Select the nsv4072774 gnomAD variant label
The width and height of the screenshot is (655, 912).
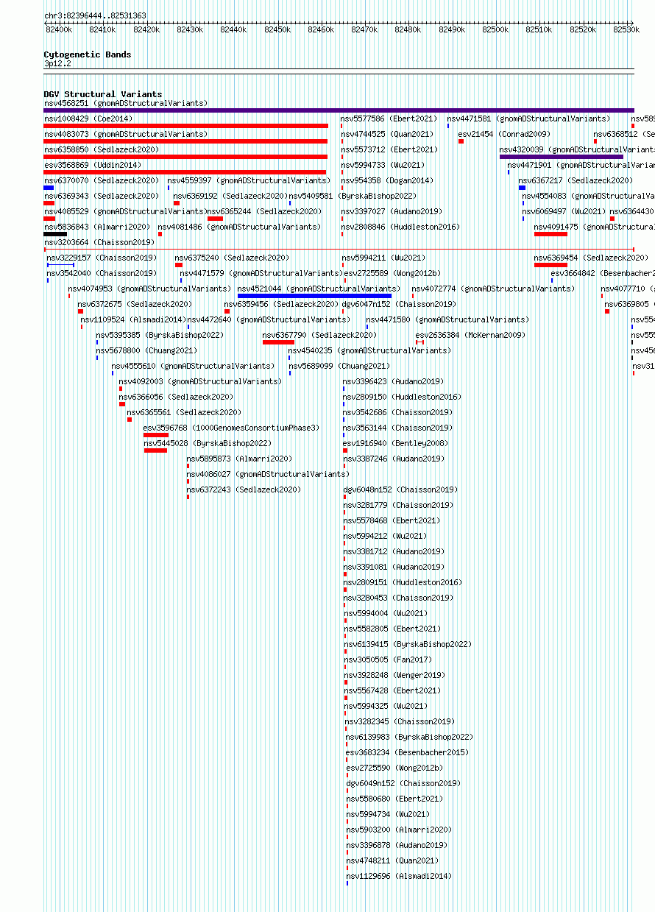click(493, 289)
